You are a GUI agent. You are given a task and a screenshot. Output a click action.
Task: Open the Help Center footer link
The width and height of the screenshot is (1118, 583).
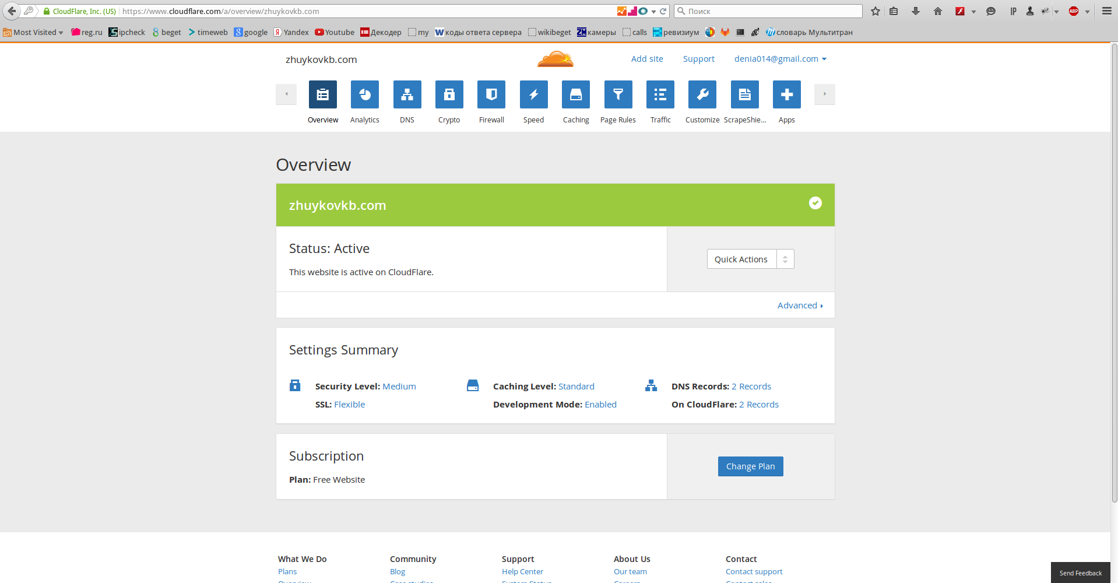[x=522, y=572]
